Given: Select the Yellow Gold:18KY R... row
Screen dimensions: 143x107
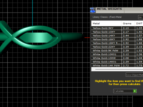Looking at the screenshot, I should pos(117,43).
